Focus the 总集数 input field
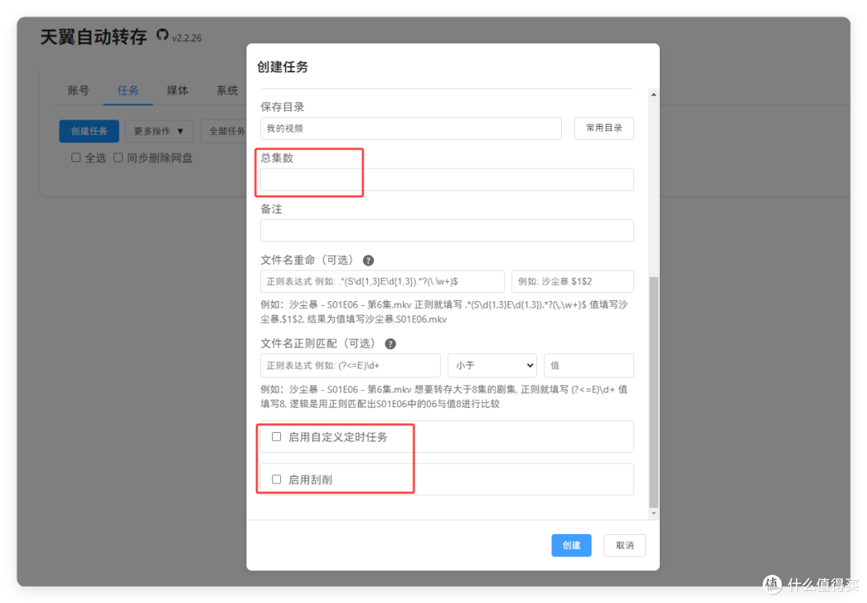 coord(447,180)
